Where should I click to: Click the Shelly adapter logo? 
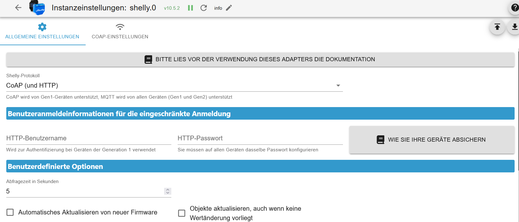coord(37,8)
